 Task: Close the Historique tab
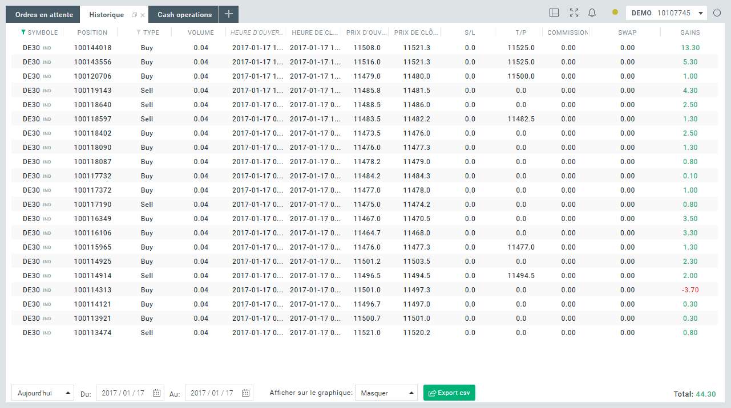point(143,15)
